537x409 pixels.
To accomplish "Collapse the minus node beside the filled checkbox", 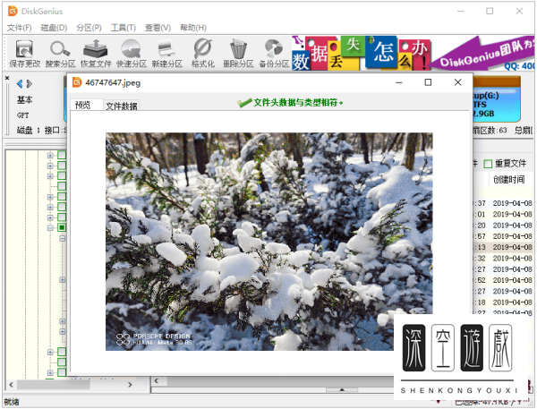I will (x=50, y=228).
